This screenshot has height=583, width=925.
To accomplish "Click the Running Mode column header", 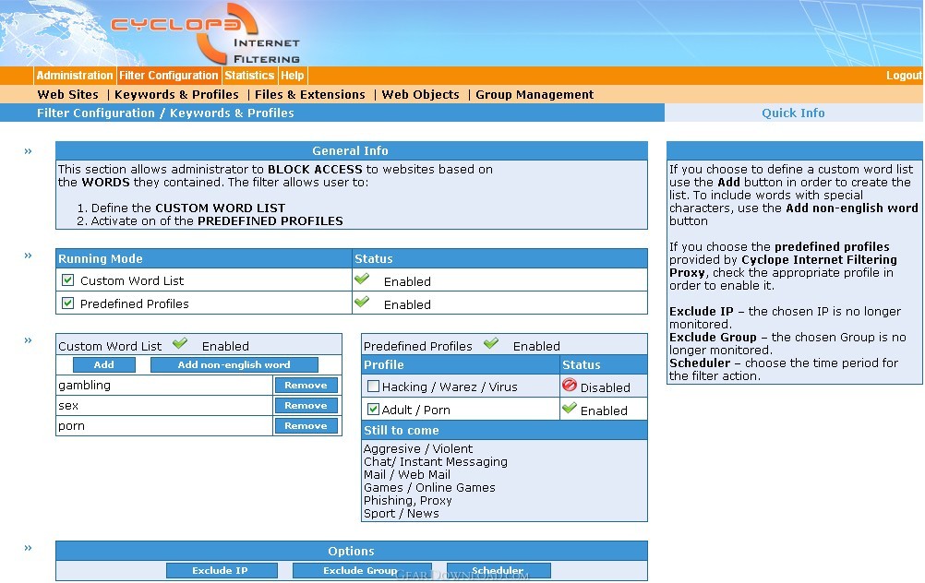I will coord(203,259).
